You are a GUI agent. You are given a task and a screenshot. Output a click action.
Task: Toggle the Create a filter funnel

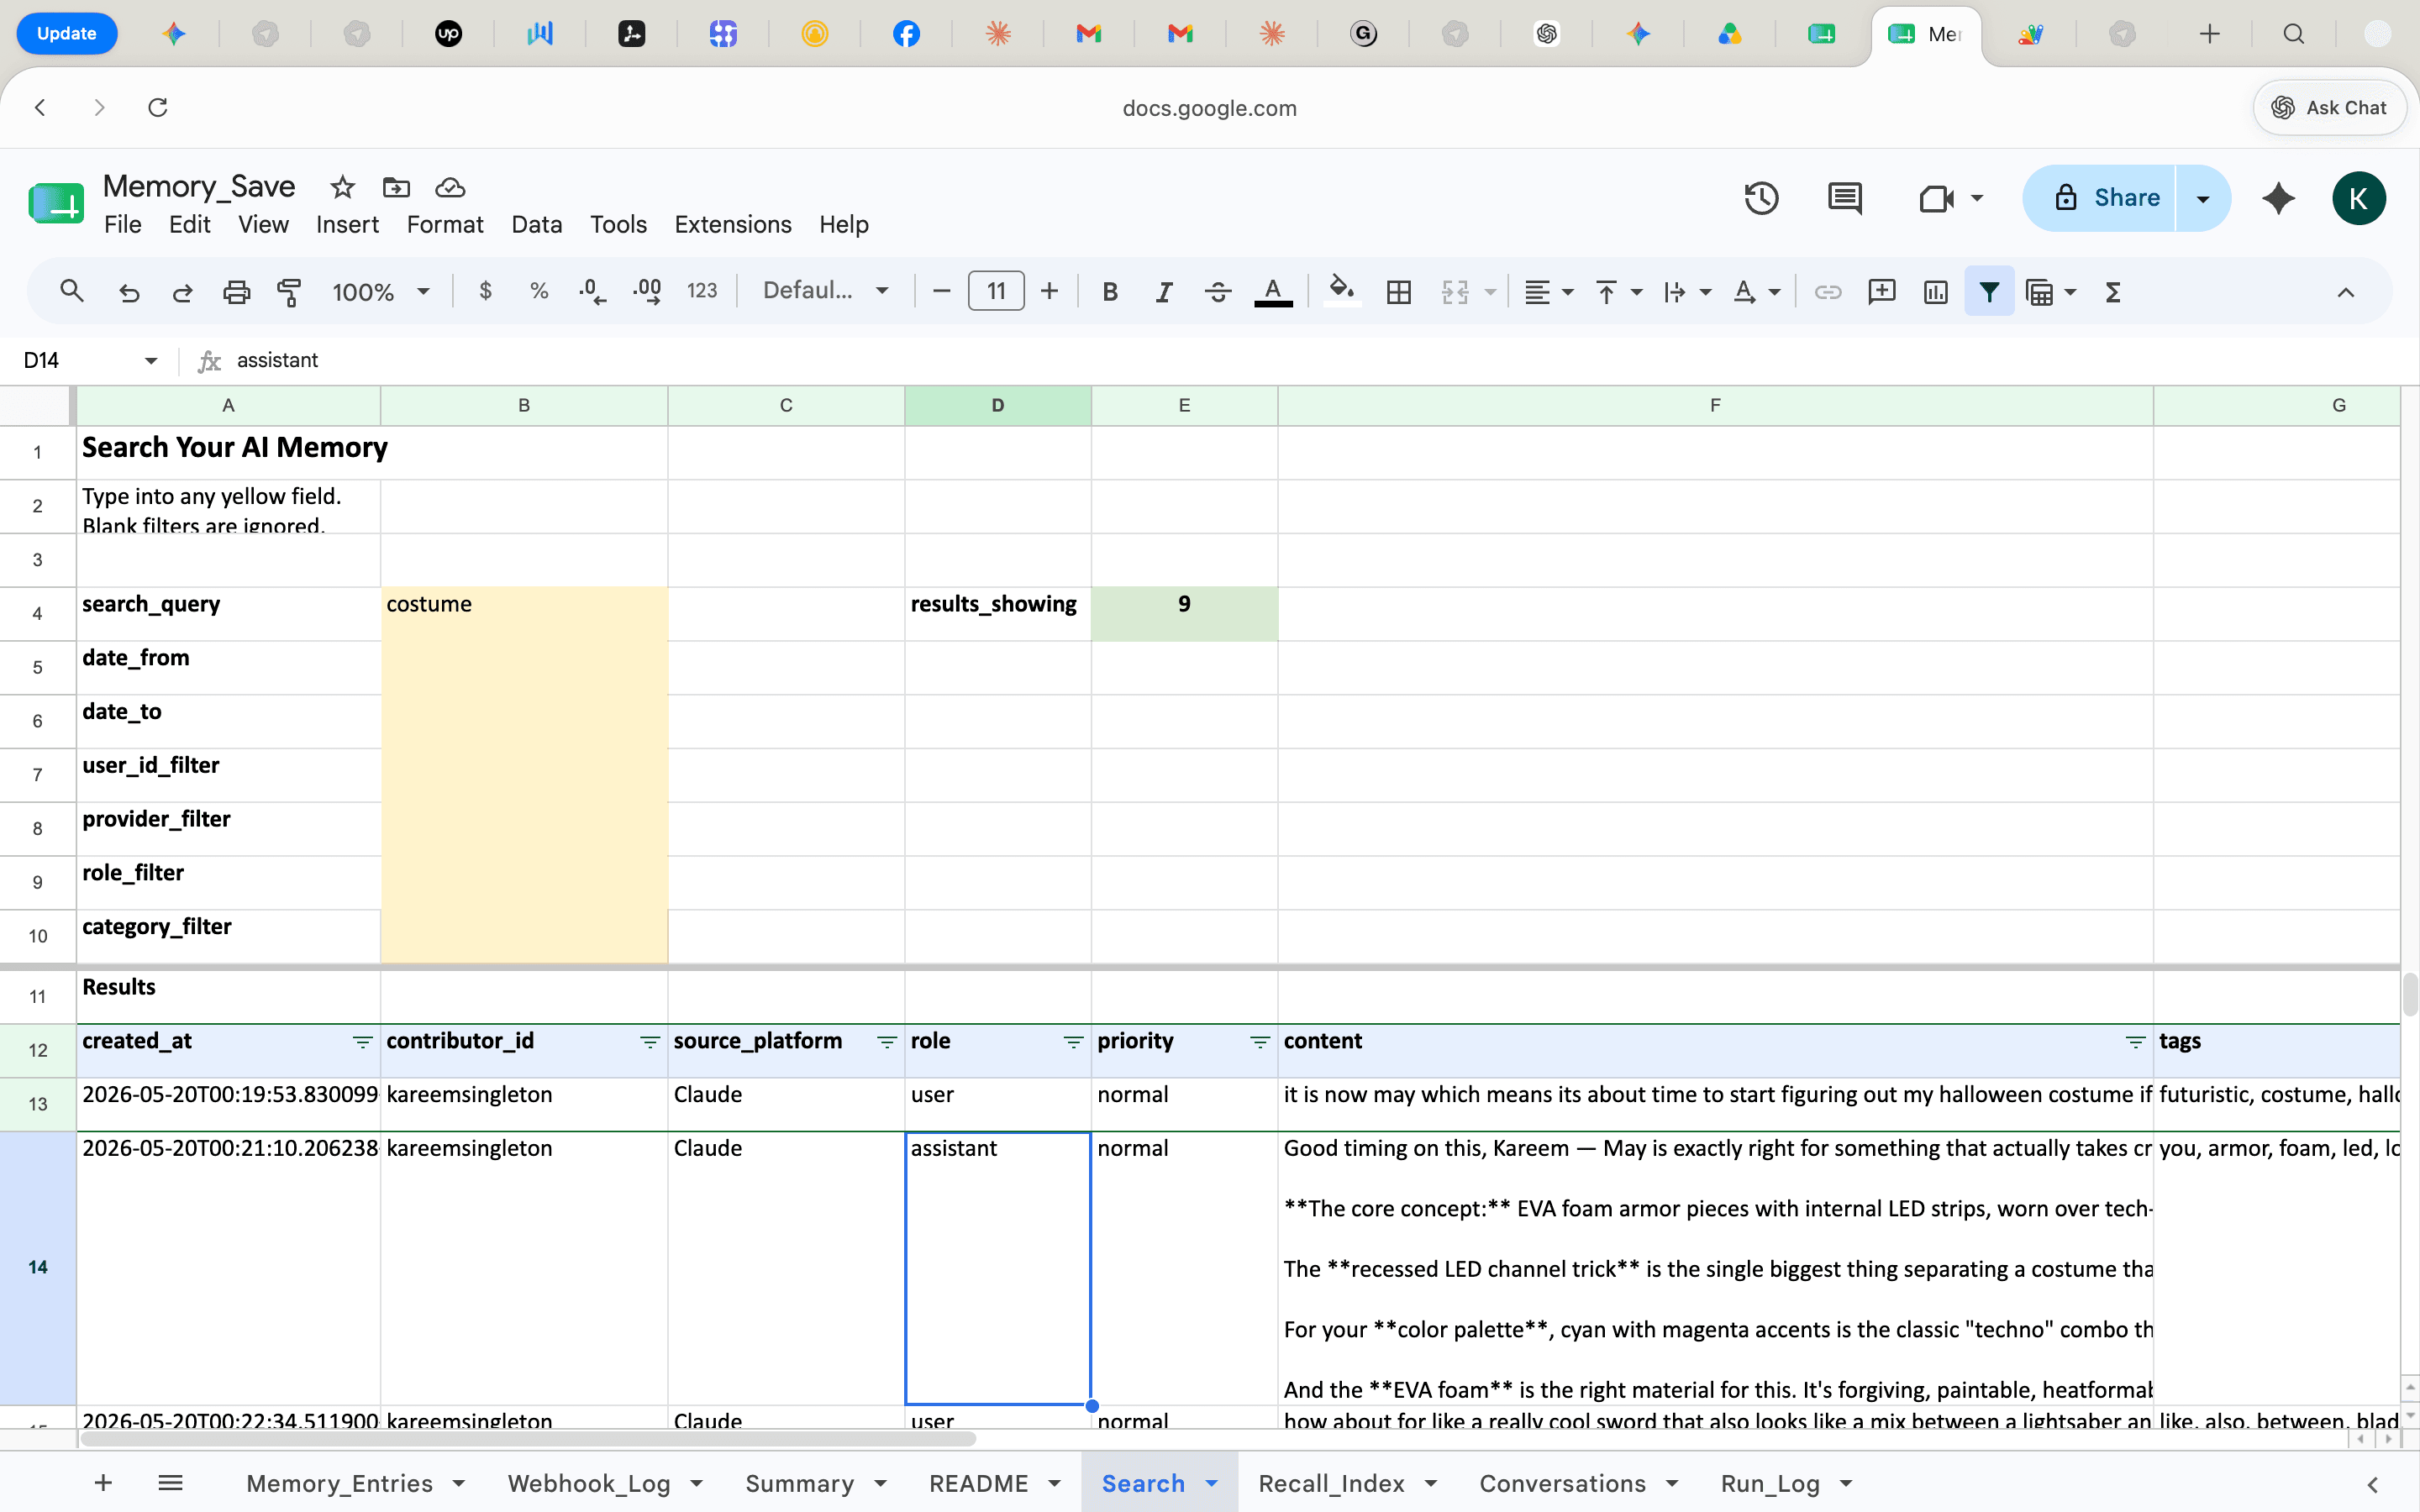pos(1989,291)
